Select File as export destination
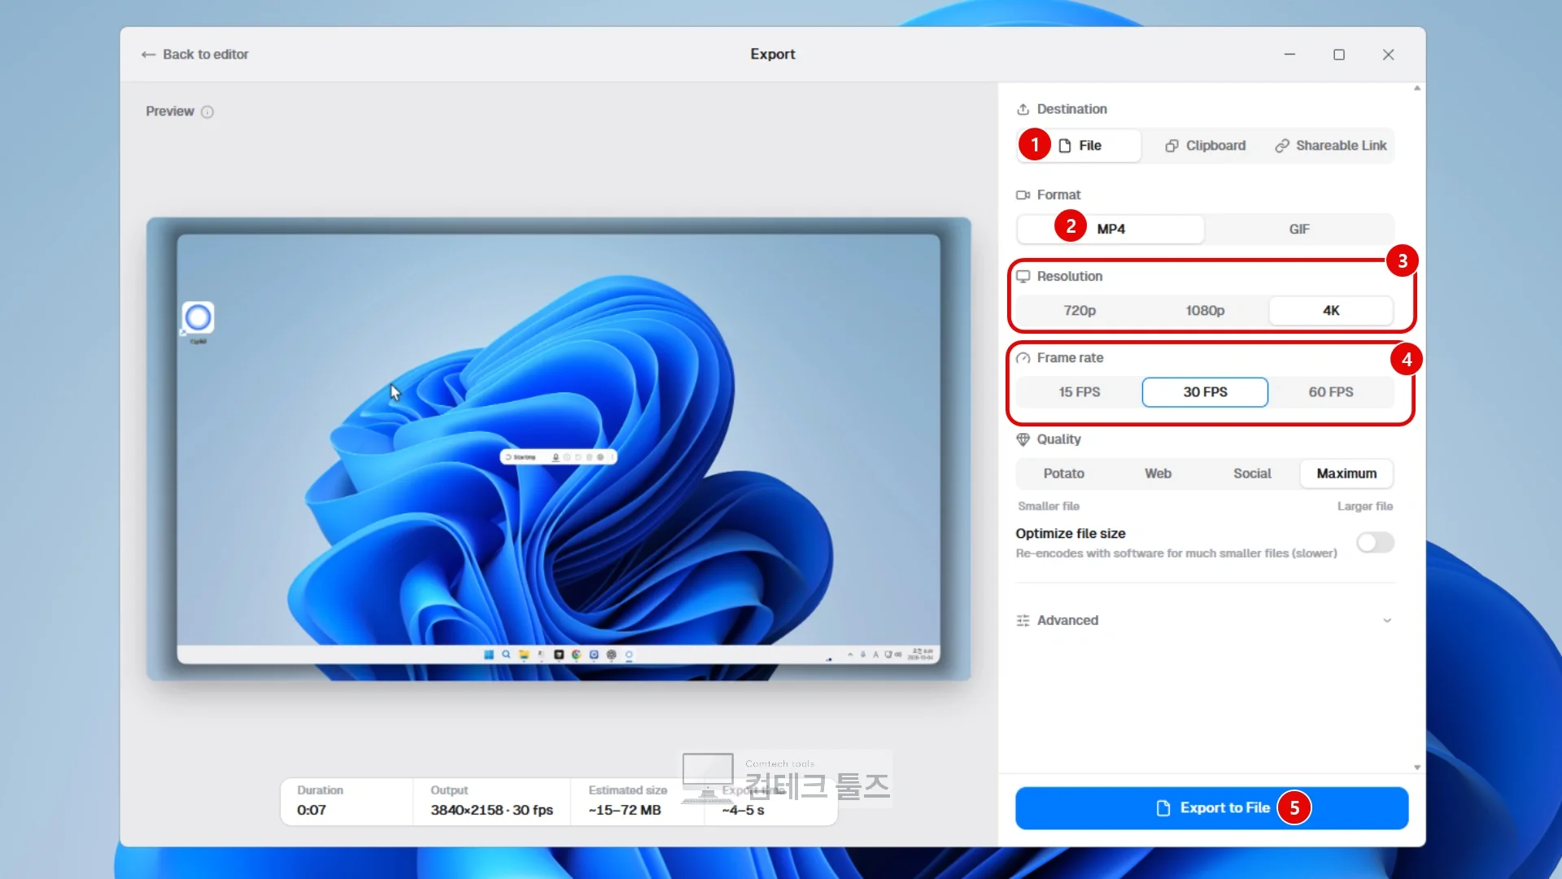The width and height of the screenshot is (1562, 879). (1079, 146)
